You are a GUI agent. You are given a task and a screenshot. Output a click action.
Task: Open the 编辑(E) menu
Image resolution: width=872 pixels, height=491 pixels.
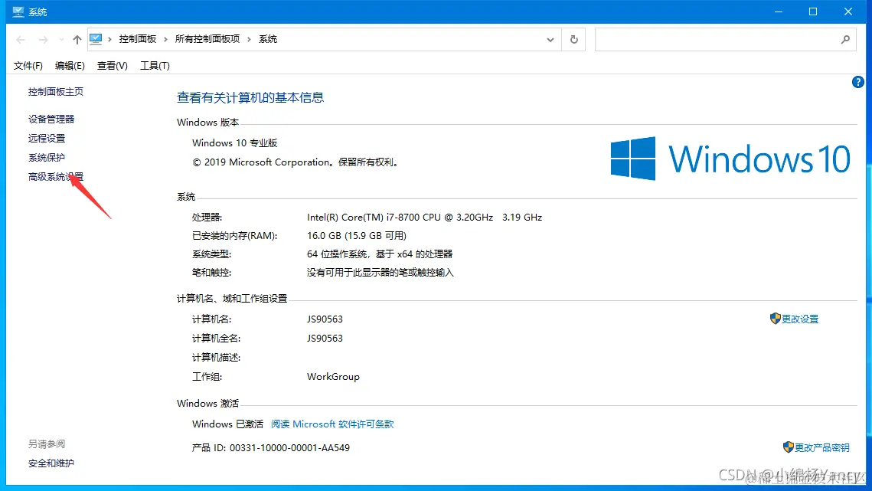[x=70, y=66]
